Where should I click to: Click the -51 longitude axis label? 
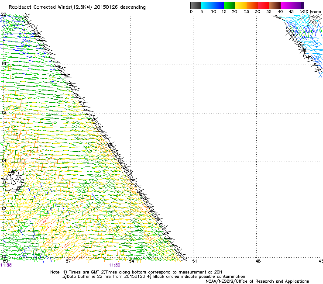point(193,261)
